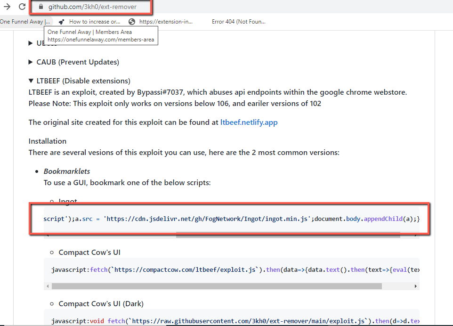Viewport: 453px width, 326px height.
Task: Click the 'Compact Cow's UI (Dark)' label
Action: point(101,304)
